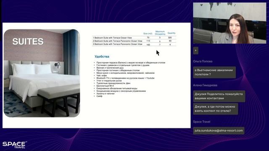Click quantity value 320
The width and height of the screenshot is (269, 151).
pos(170,37)
